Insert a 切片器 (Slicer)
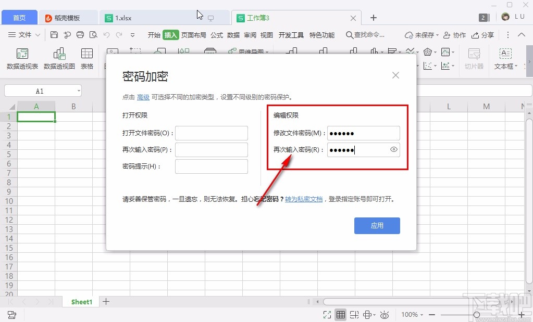Viewport: 533px width, 322px height. coord(474,58)
